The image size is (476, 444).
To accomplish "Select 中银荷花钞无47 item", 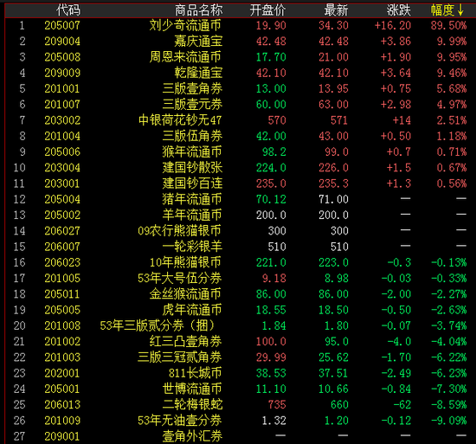I will pyautogui.click(x=180, y=120).
